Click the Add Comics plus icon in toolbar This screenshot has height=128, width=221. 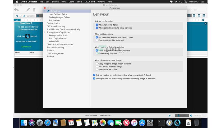click(16, 10)
